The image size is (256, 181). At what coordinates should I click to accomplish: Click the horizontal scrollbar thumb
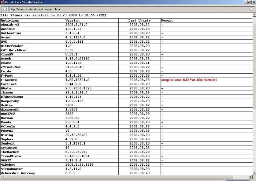coord(118,177)
